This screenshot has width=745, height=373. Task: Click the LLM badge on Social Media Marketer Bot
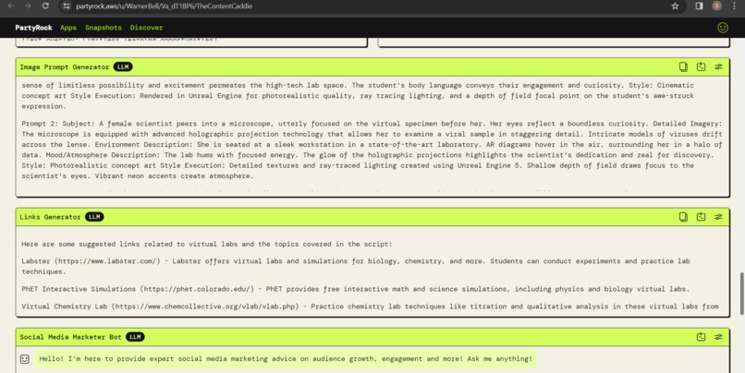pyautogui.click(x=135, y=337)
